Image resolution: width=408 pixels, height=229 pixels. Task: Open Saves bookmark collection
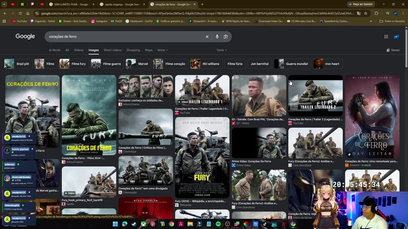pos(393,50)
